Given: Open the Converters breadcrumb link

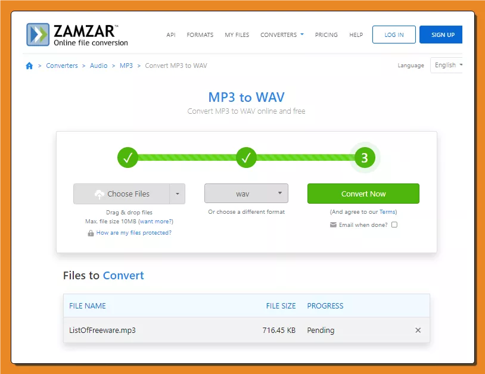Looking at the screenshot, I should (62, 66).
